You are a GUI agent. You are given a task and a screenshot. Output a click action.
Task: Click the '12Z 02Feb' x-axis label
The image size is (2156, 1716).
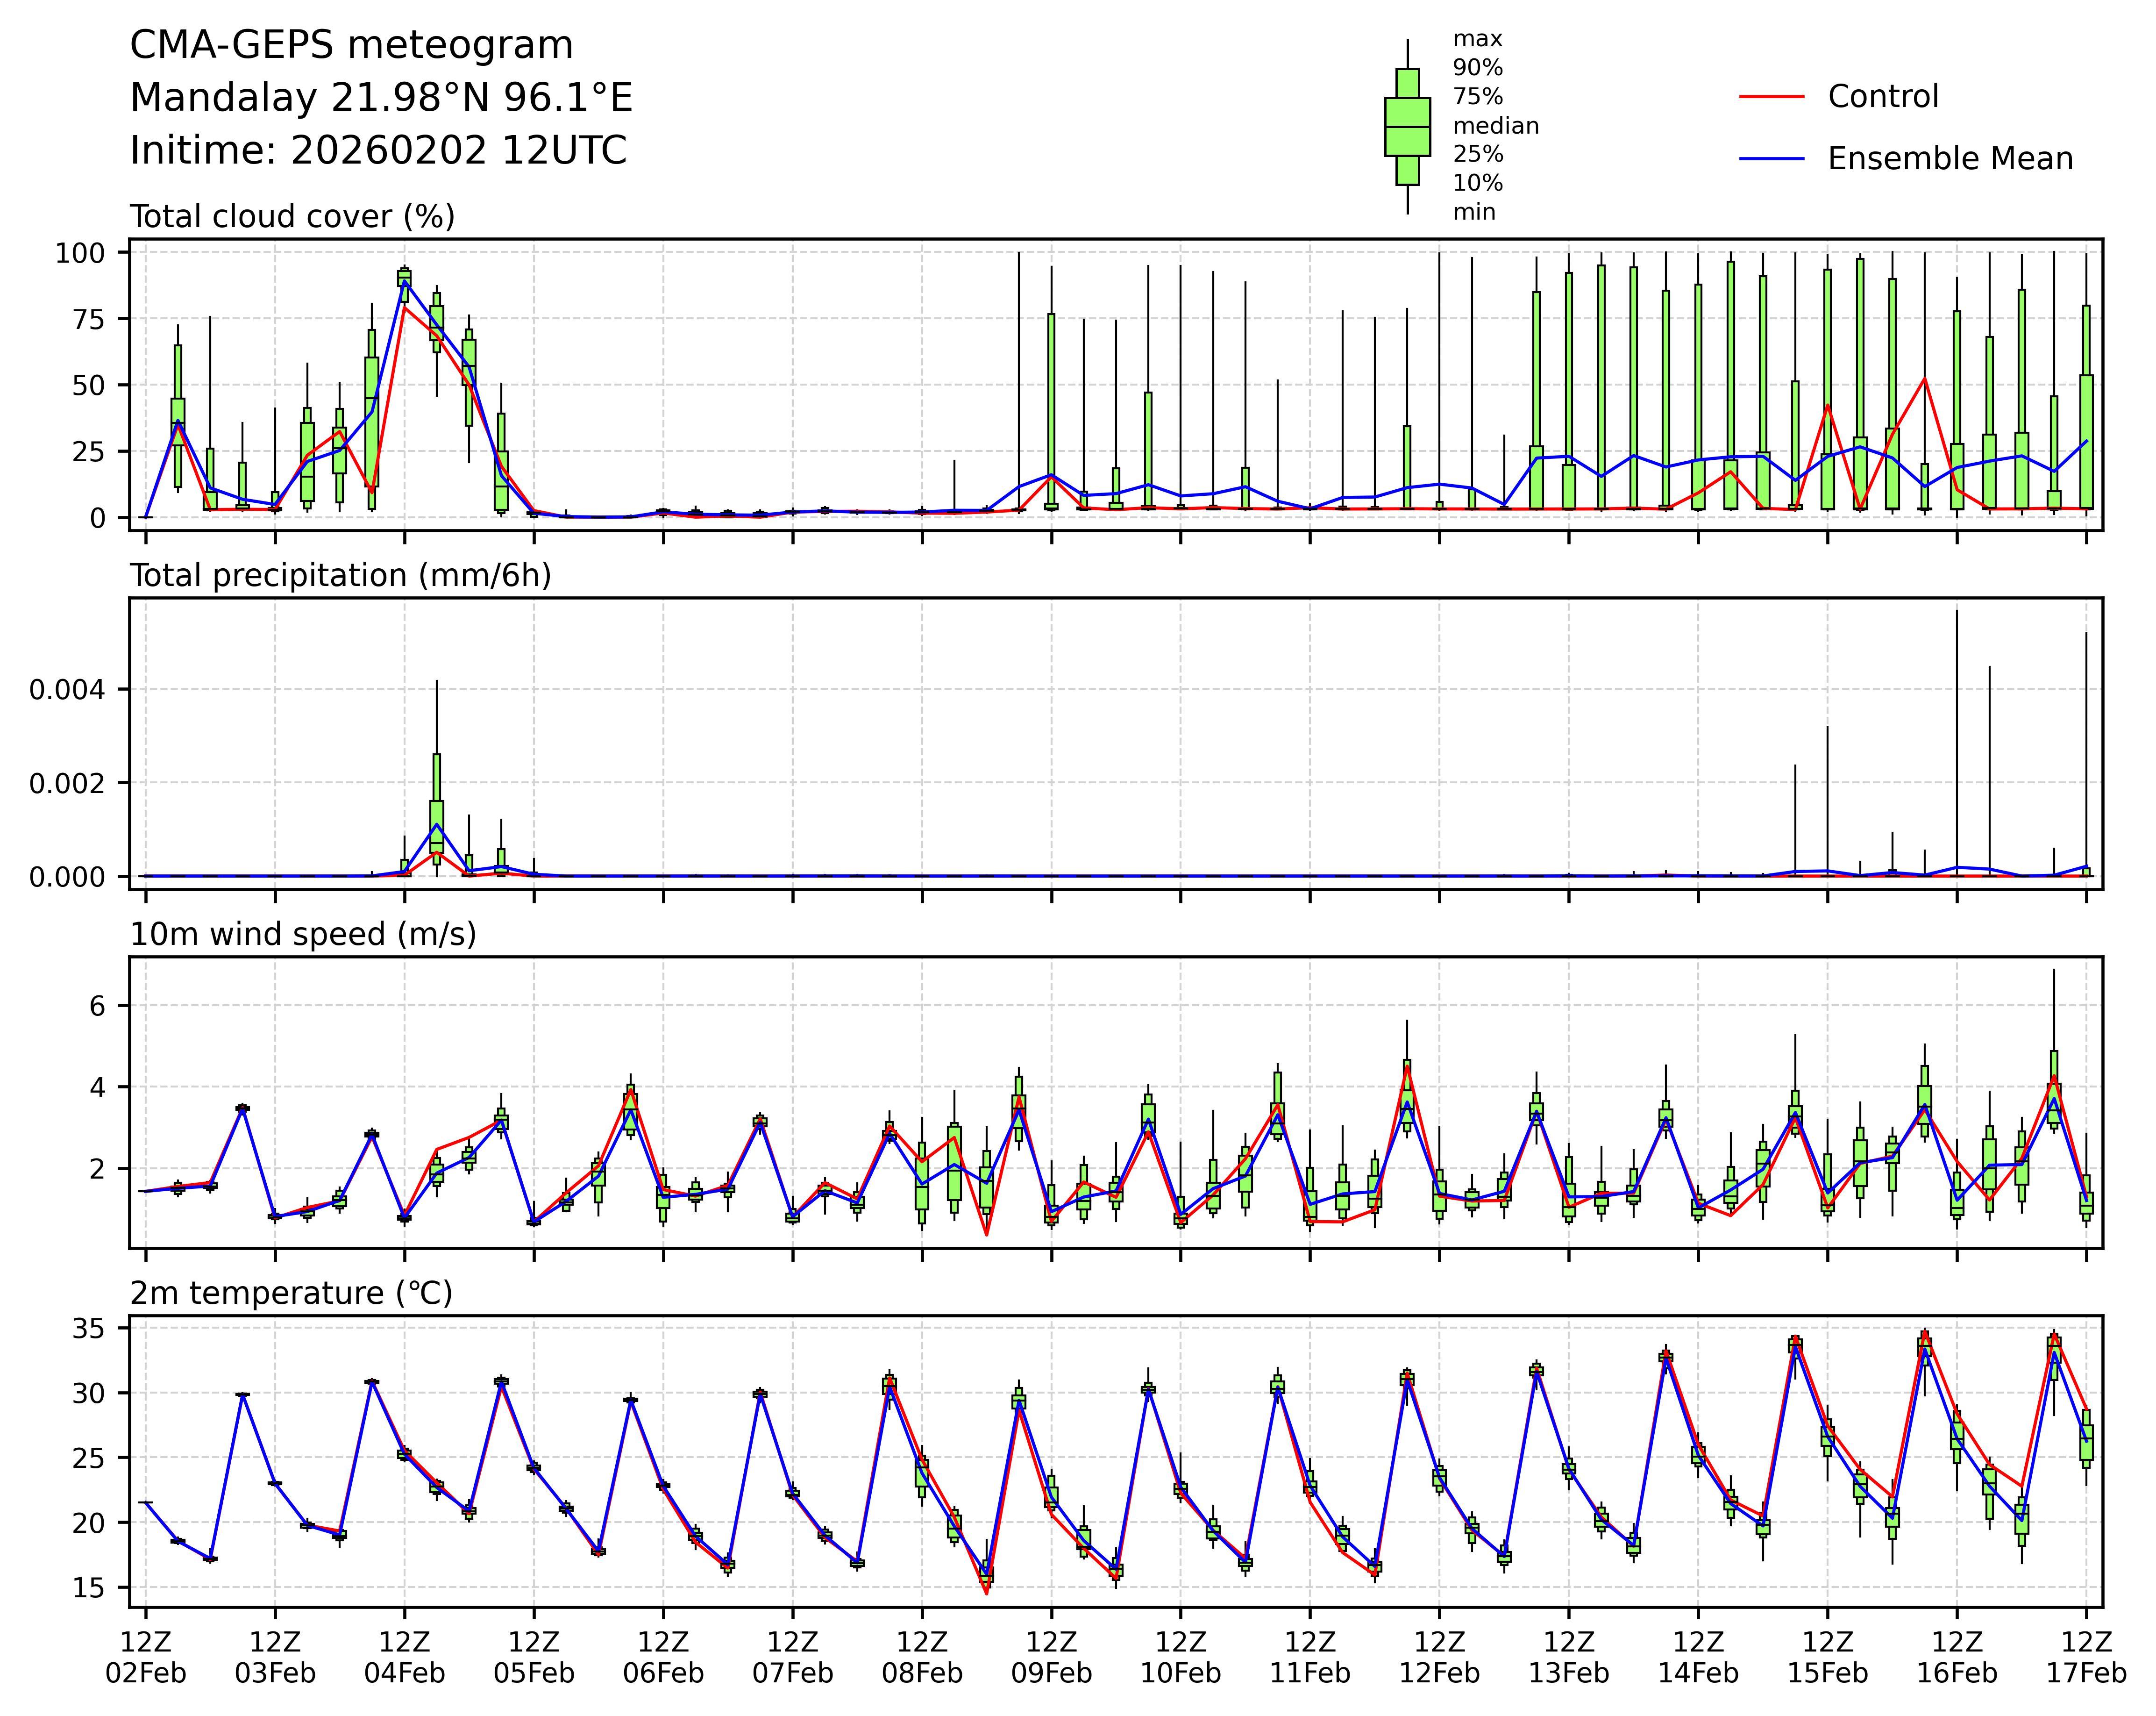pyautogui.click(x=146, y=1657)
